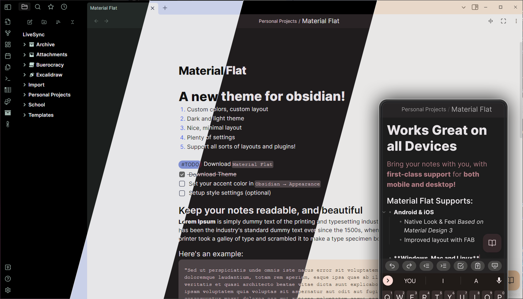This screenshot has height=299, width=523.
Task: Expand the Buerocracy folder
Action: (x=25, y=65)
